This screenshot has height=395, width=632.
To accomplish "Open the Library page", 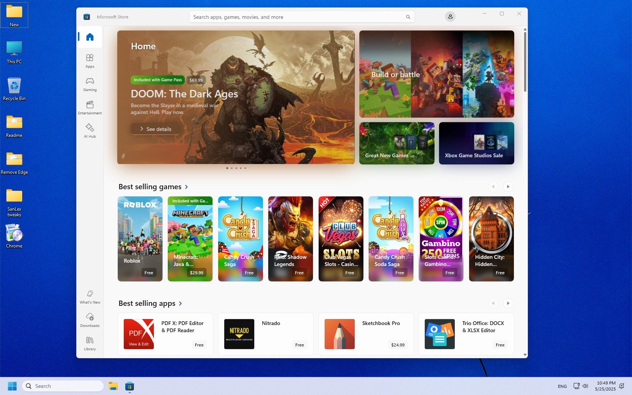I will [90, 343].
